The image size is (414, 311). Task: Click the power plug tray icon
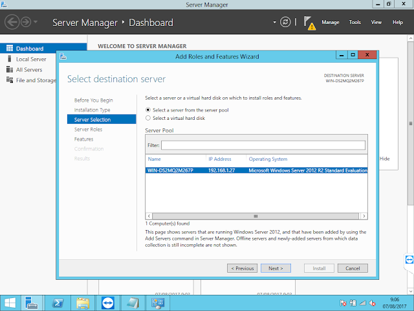click(353, 303)
